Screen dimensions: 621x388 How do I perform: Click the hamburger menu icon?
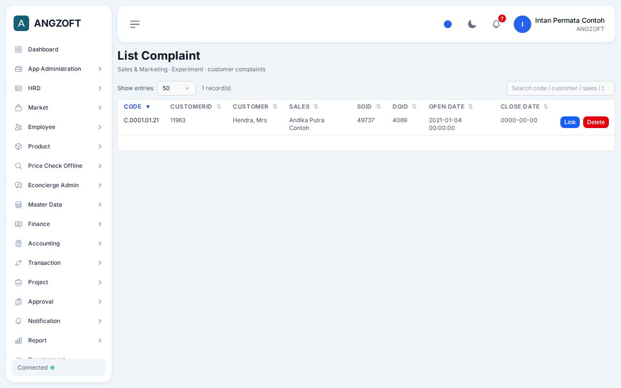coord(135,24)
